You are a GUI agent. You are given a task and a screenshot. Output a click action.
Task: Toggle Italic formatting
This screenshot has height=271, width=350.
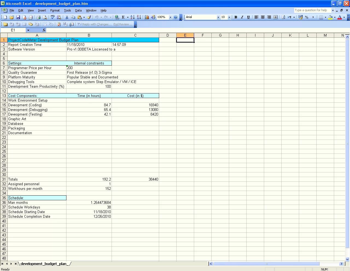point(242,17)
